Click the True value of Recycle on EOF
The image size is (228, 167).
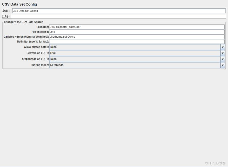pyautogui.click(x=53, y=53)
